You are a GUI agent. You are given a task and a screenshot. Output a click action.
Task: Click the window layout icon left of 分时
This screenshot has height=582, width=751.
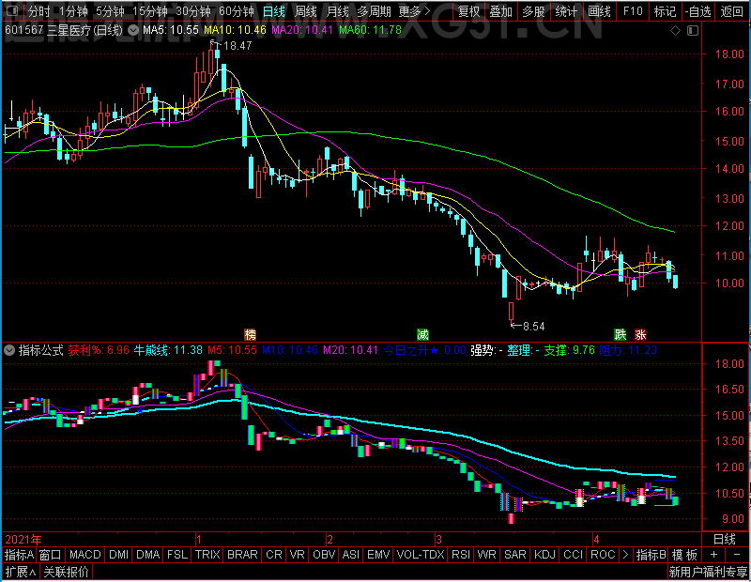(12, 10)
